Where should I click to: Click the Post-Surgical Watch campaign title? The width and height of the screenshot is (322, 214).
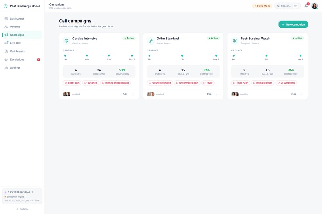255,39
